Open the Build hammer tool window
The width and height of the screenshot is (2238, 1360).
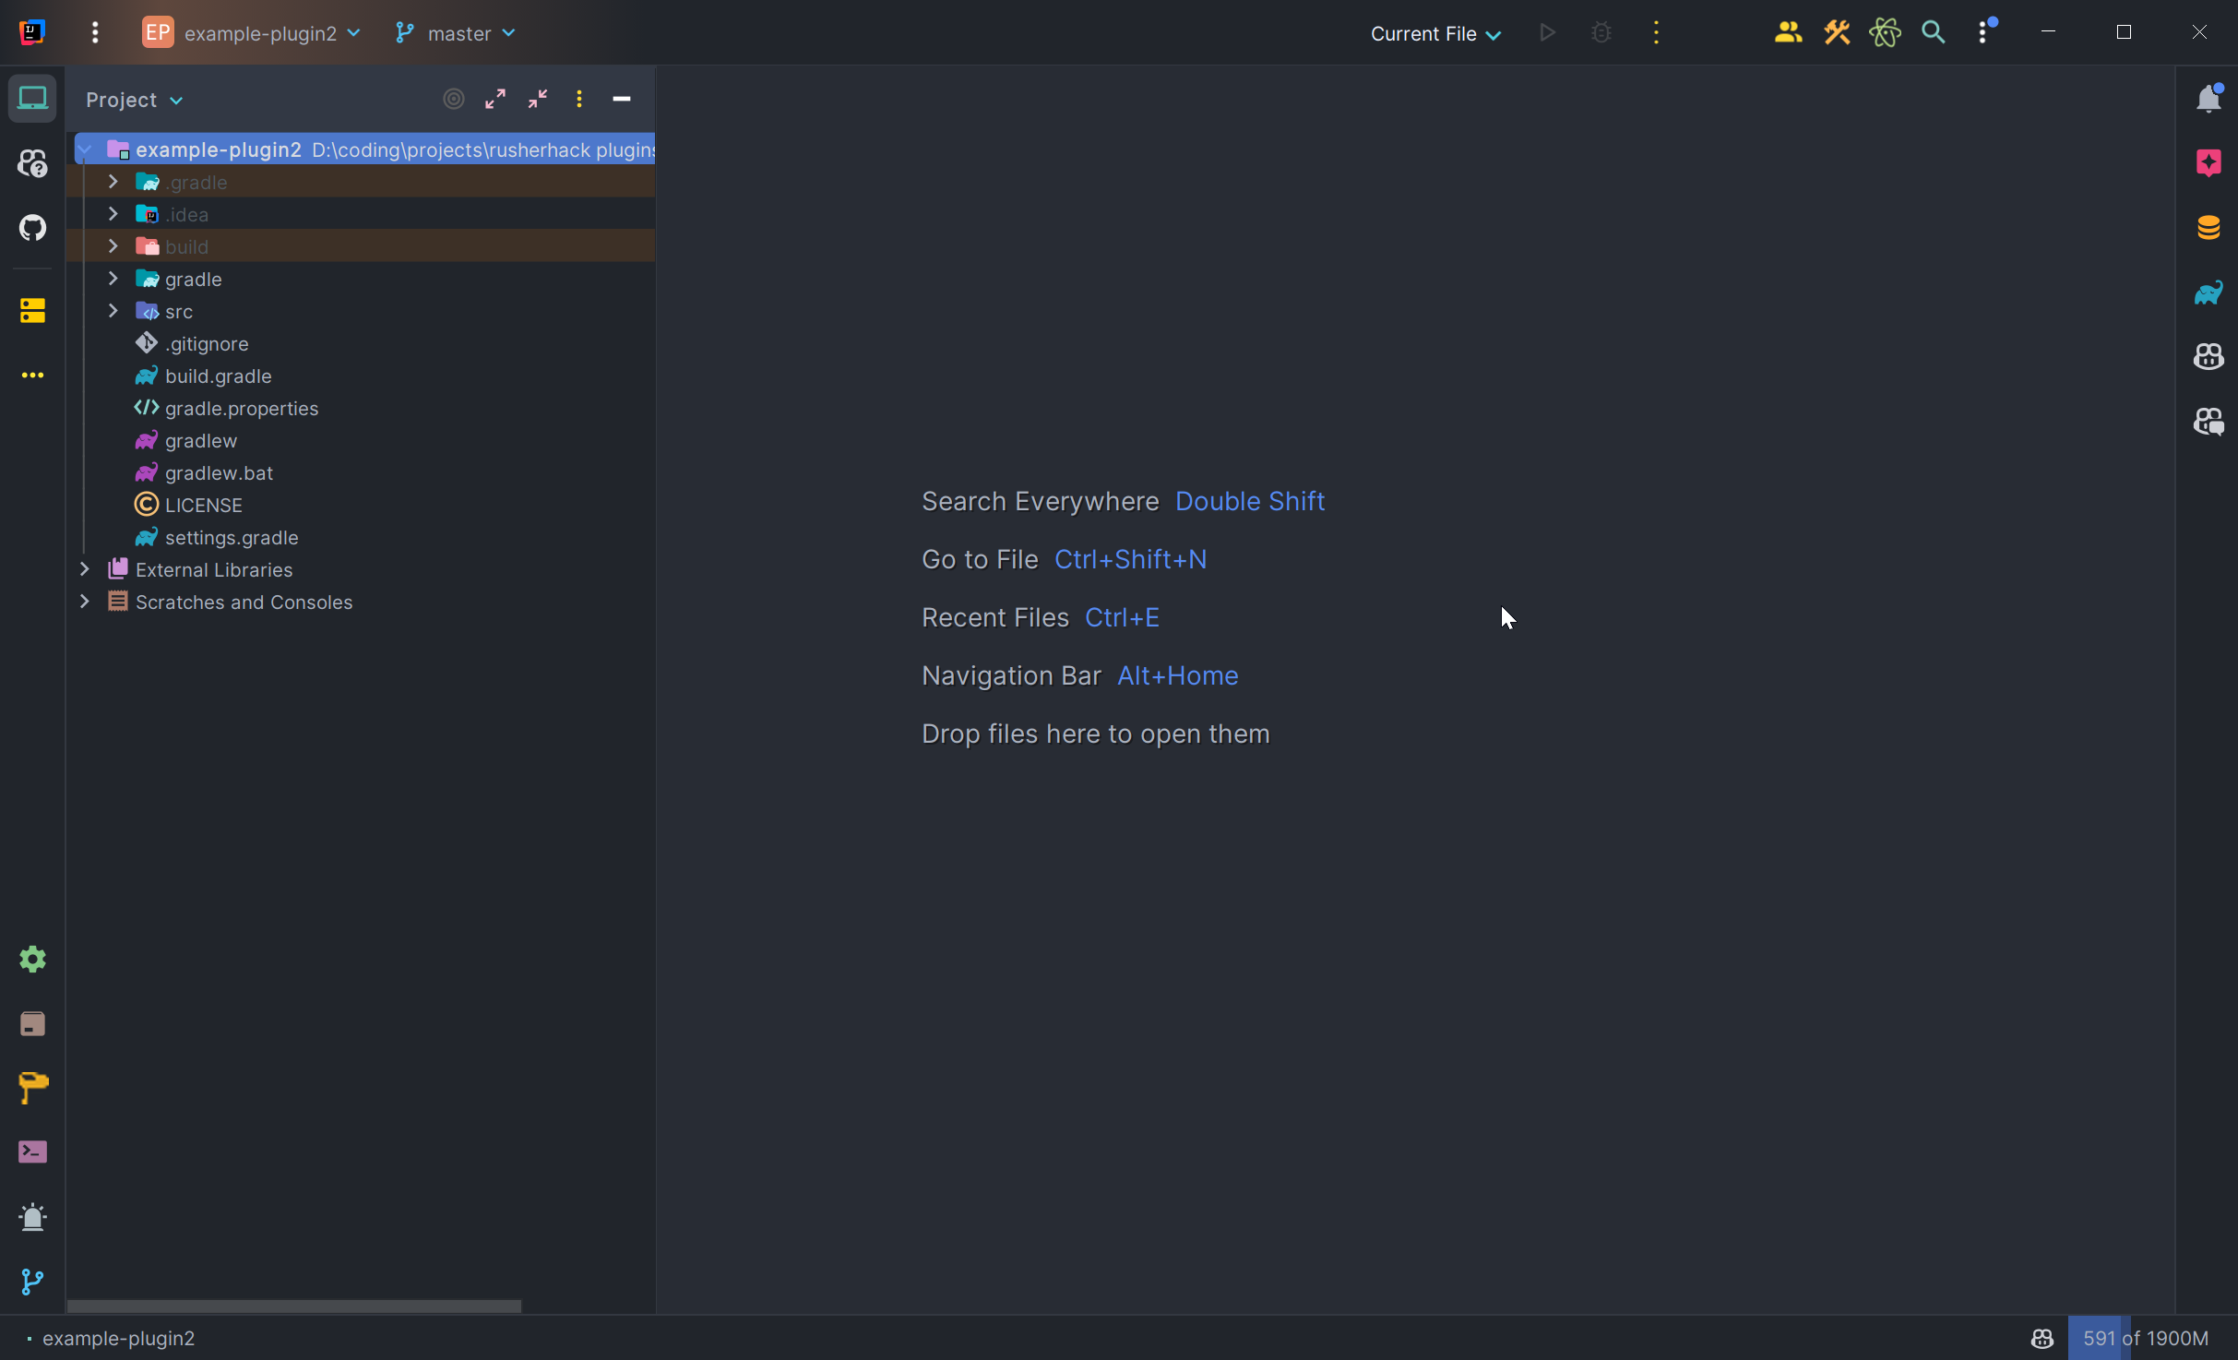pos(32,1088)
